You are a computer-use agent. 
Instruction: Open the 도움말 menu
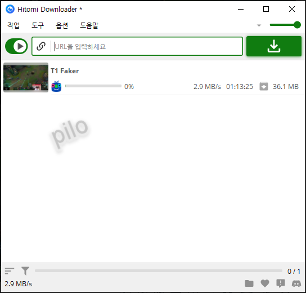89,25
